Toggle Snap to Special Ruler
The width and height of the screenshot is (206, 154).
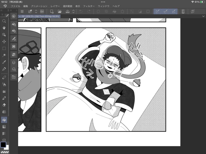(165, 11)
